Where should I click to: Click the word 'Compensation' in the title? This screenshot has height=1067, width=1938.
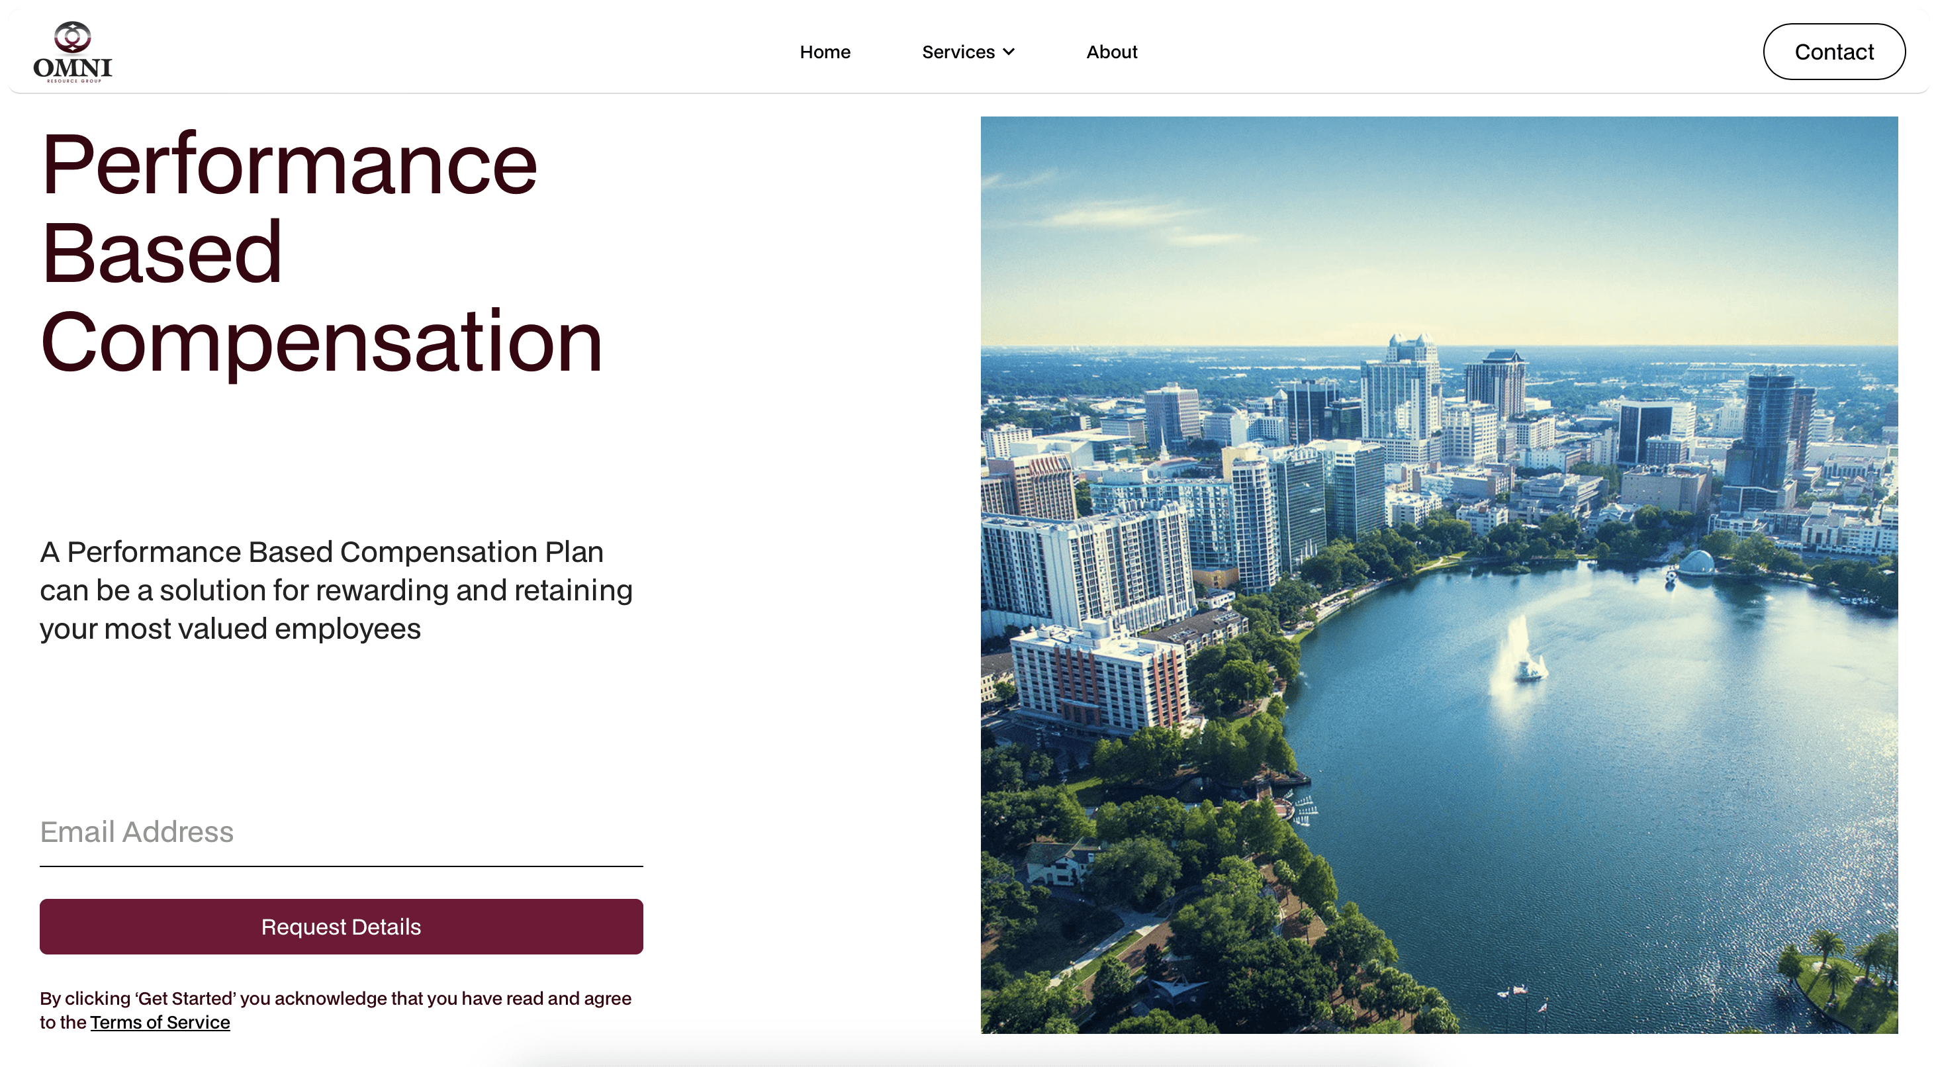coord(322,341)
